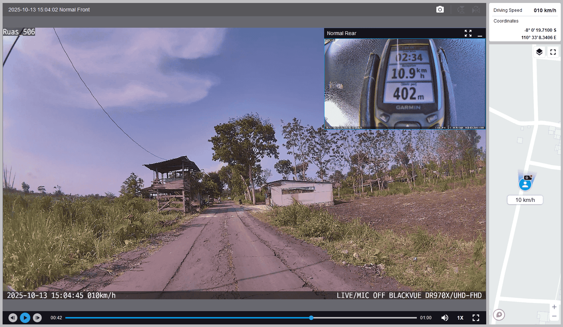Click the video seek bar handle

pos(311,318)
